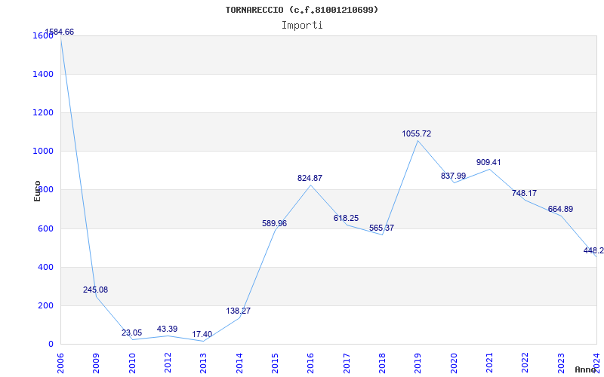Click the 23.05 value label
The height and width of the screenshot is (377, 604).
pyautogui.click(x=131, y=333)
